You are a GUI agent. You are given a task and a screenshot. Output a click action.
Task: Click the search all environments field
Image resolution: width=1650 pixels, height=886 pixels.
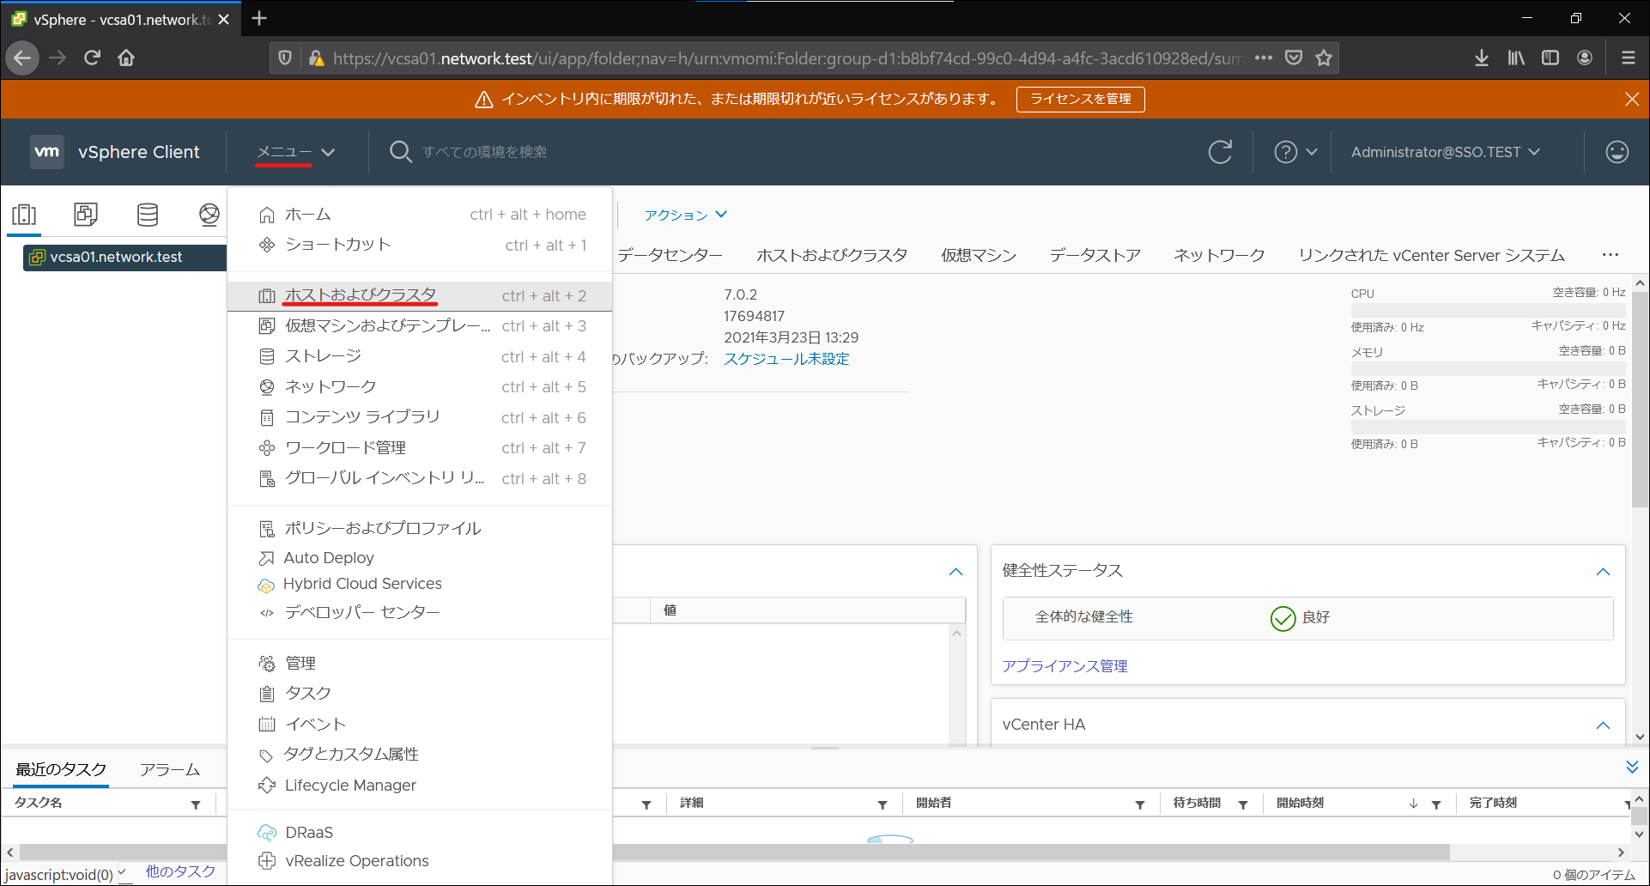(484, 152)
